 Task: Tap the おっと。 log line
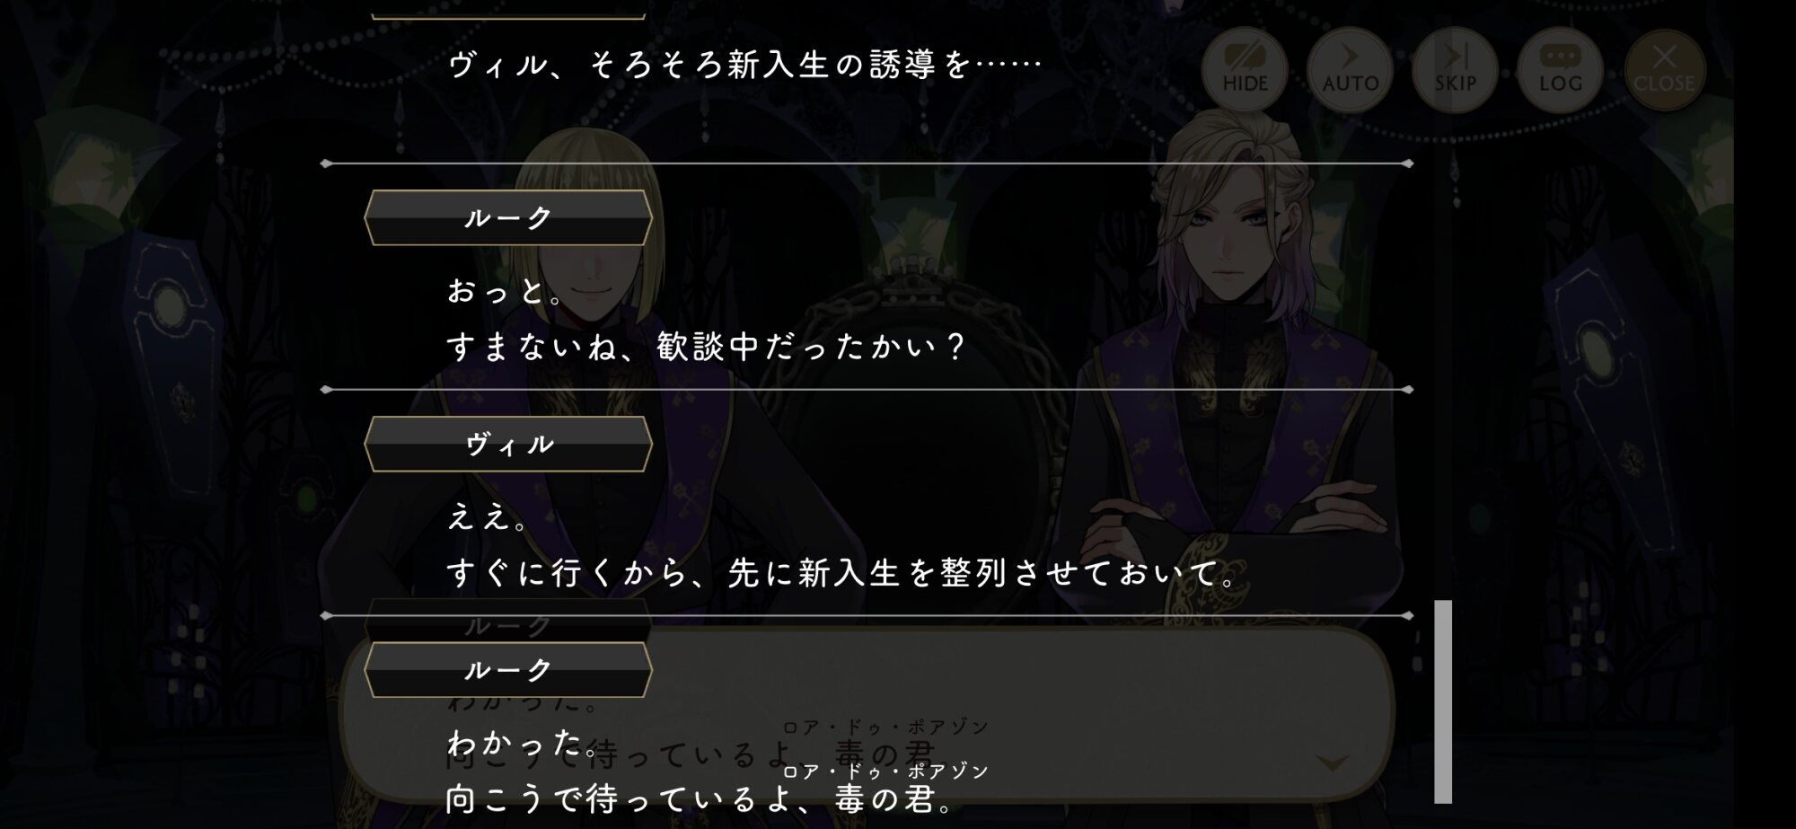point(506,291)
